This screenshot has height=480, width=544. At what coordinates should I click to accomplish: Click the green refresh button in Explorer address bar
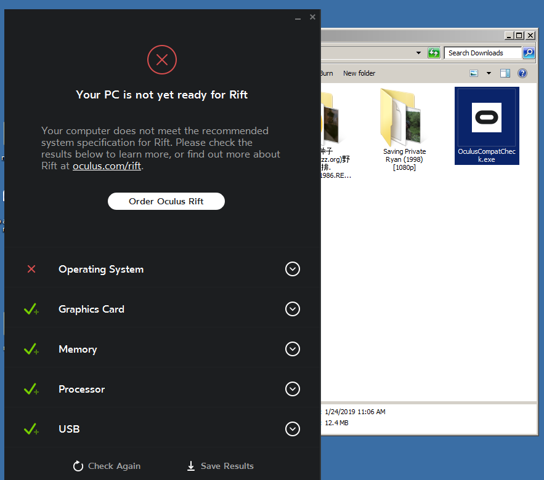(434, 53)
